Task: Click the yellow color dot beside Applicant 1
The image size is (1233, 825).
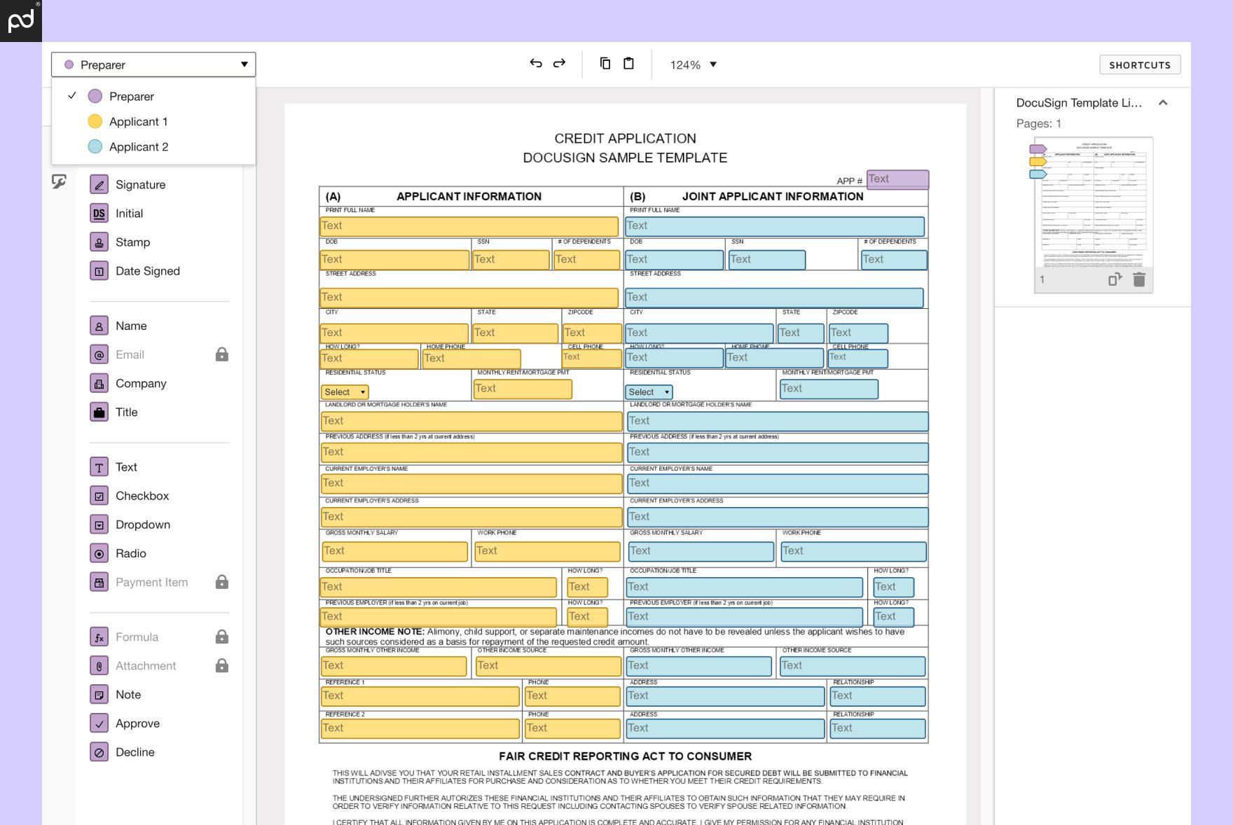Action: coord(95,121)
